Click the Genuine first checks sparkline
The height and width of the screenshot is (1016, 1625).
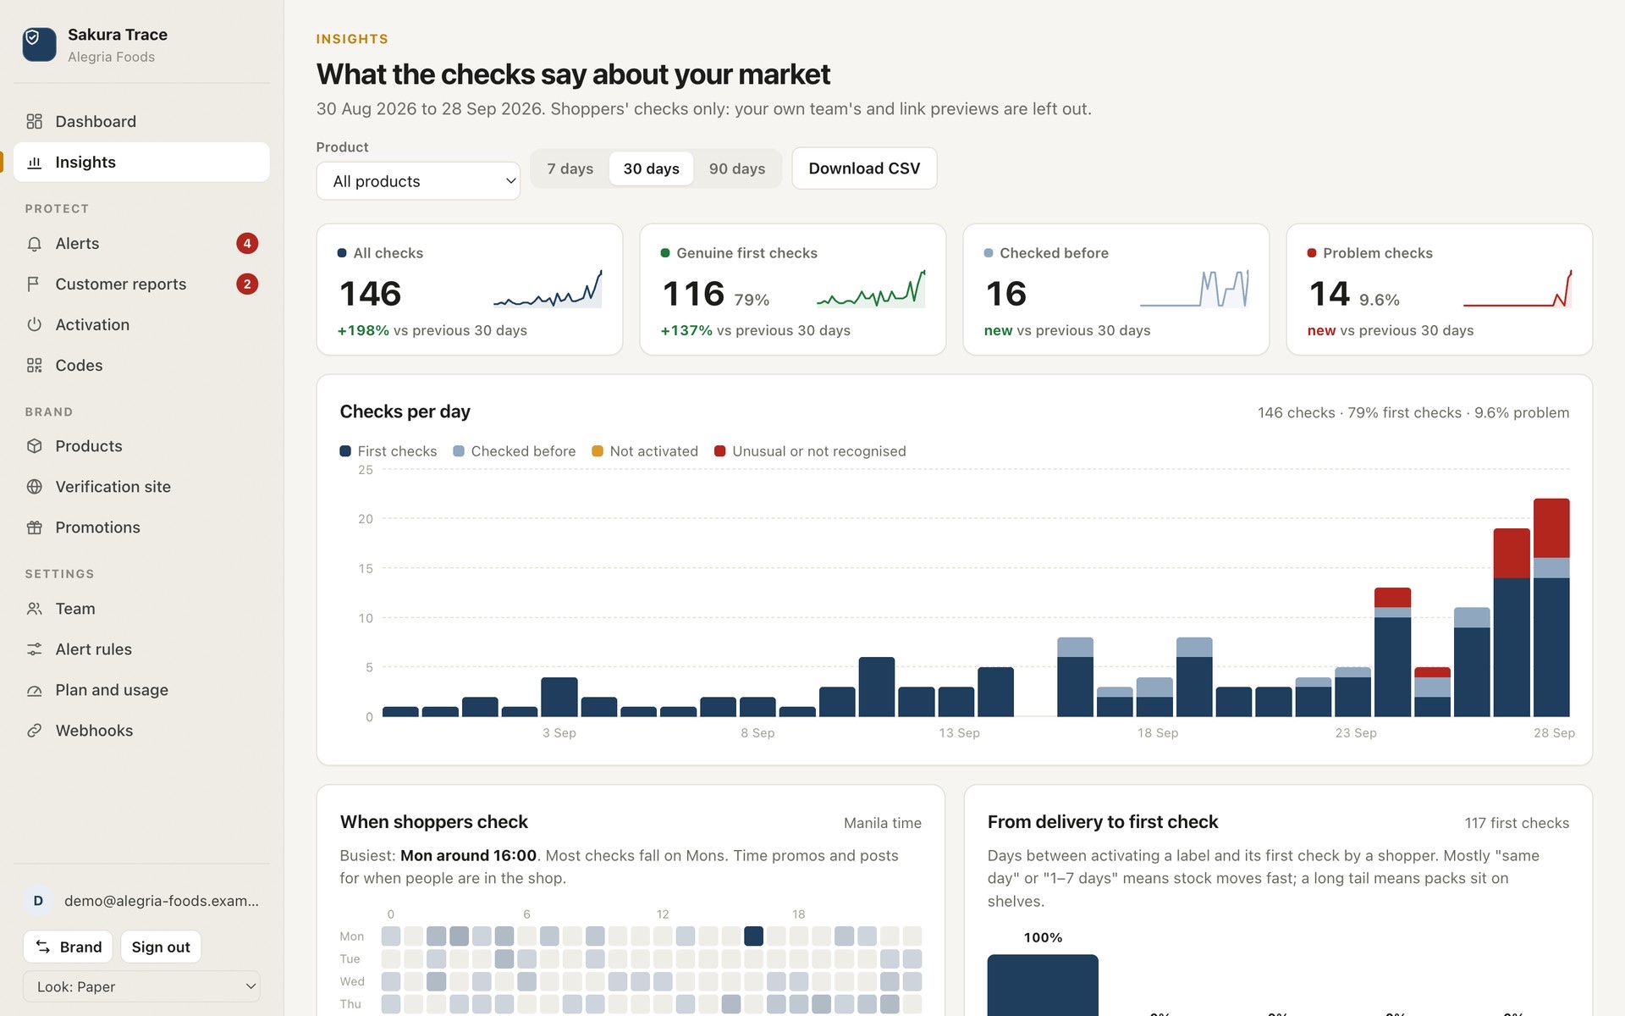pyautogui.click(x=871, y=289)
